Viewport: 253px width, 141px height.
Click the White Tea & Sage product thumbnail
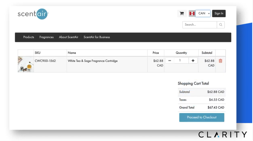pos(26,64)
